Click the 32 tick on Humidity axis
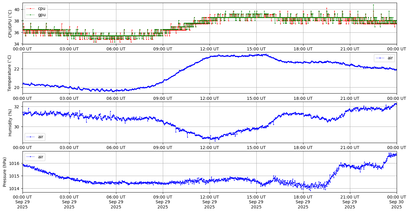 [x=17, y=107]
